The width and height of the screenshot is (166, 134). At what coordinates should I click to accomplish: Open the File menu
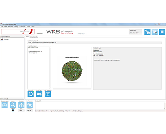[x=2, y=27]
